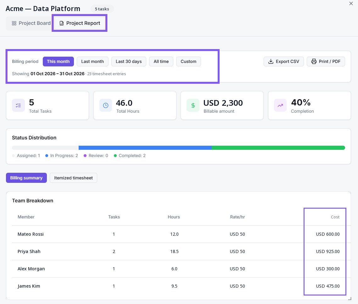Click the green Completed bar segment
The height and width of the screenshot is (304, 358).
point(278,148)
